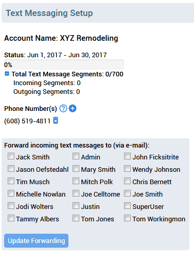Enable forwarding to Admin
This screenshot has width=194, height=259.
[76, 156]
